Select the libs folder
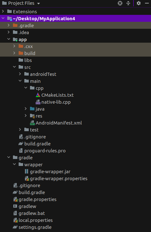This screenshot has height=232, width=151. coord(28,60)
